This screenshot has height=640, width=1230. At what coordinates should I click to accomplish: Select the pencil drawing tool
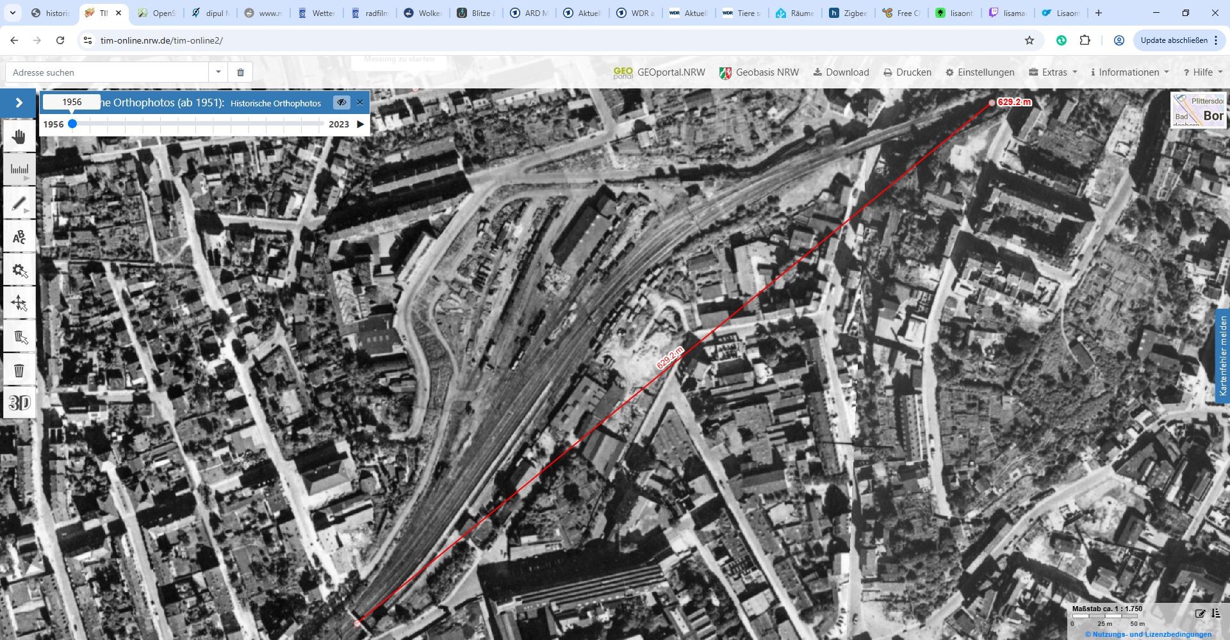click(19, 204)
